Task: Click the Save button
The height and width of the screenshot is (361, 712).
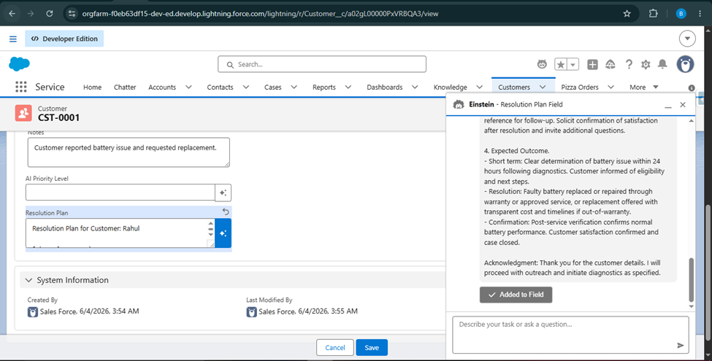Action: click(x=372, y=347)
